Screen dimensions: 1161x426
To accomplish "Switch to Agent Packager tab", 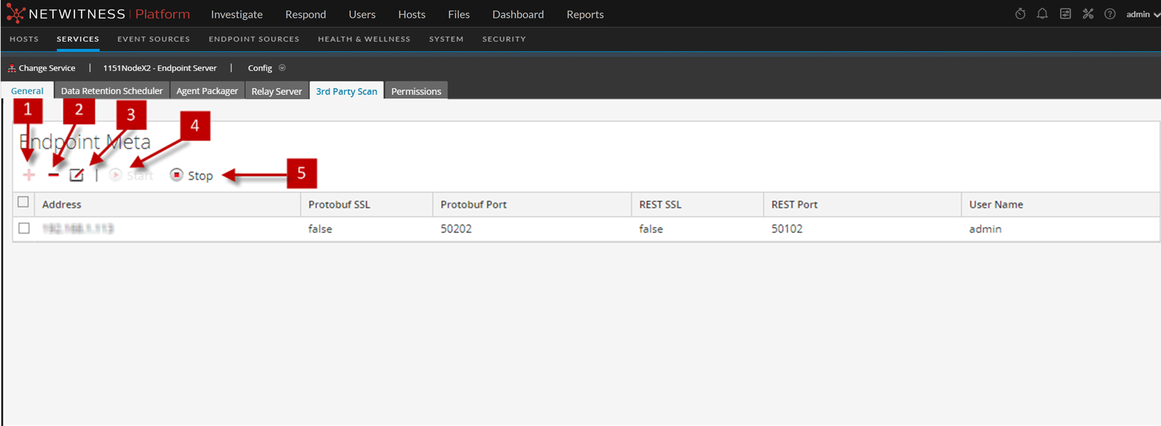I will click(207, 91).
